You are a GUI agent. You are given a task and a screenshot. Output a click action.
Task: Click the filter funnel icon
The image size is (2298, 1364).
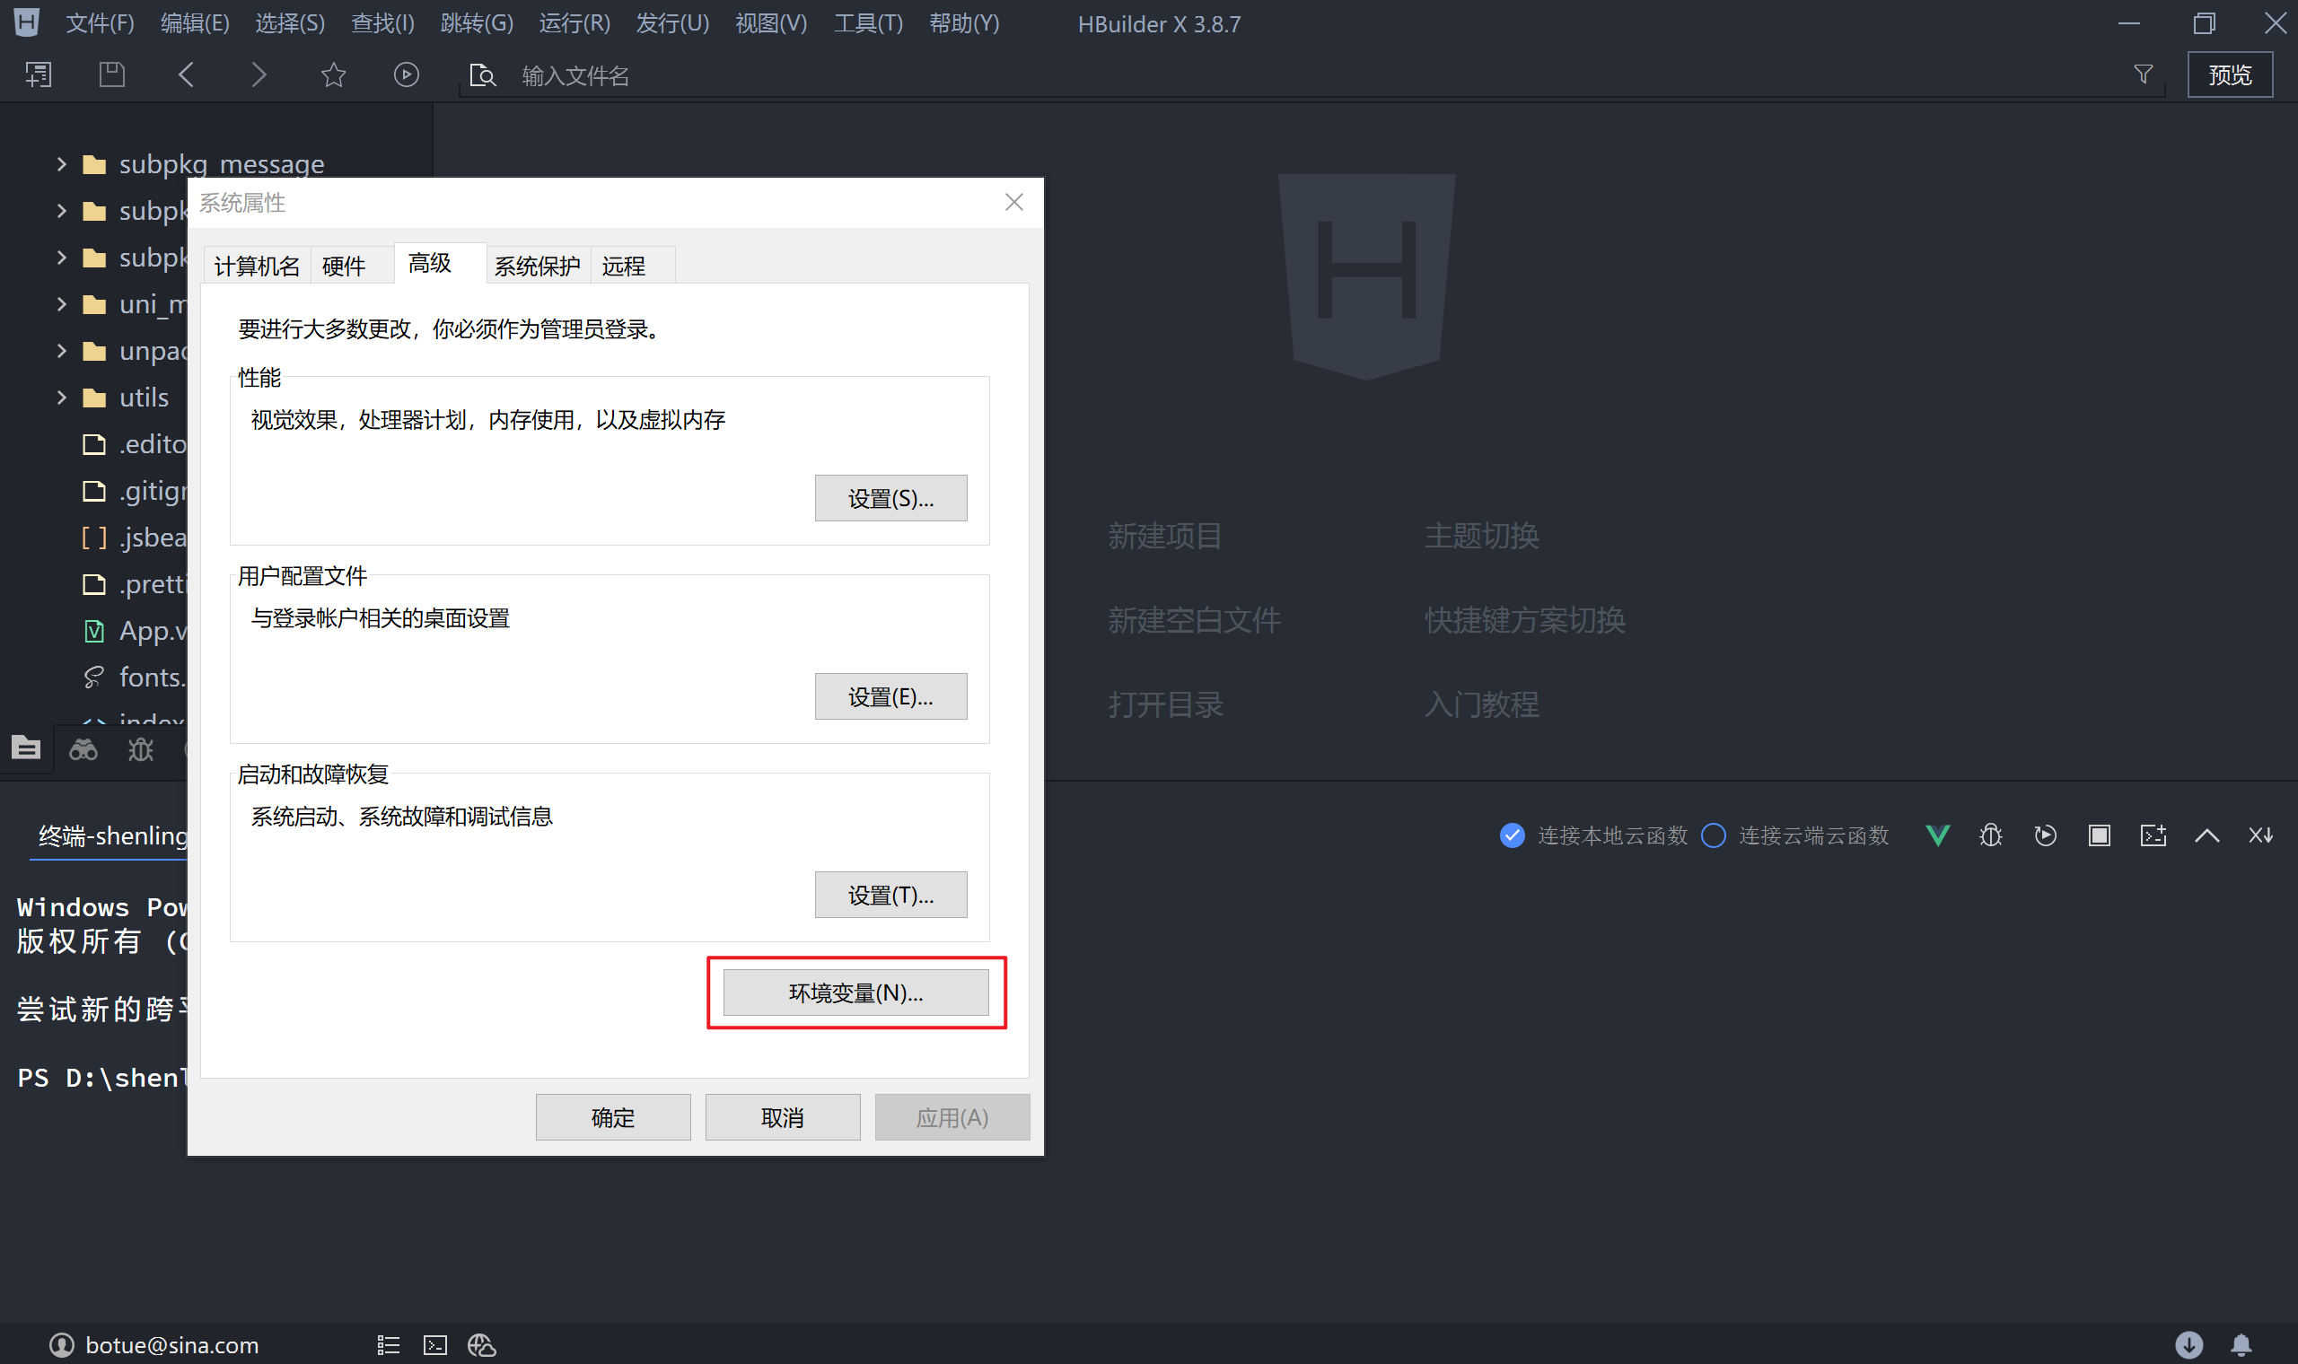tap(2143, 74)
